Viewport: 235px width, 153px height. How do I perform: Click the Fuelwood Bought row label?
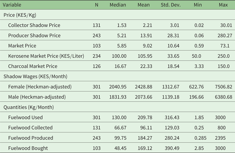click(28, 148)
